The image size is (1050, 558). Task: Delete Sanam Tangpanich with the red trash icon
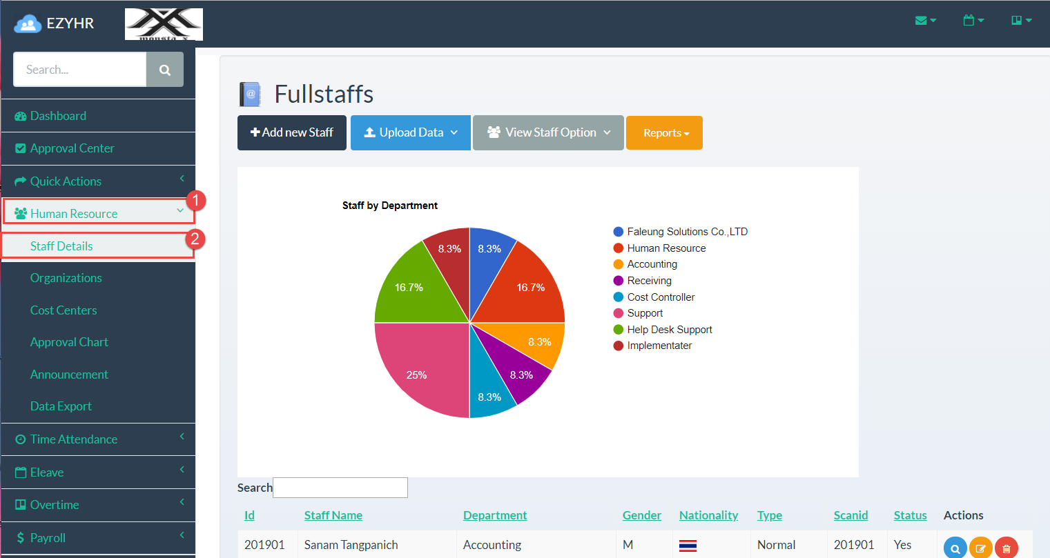click(1006, 548)
